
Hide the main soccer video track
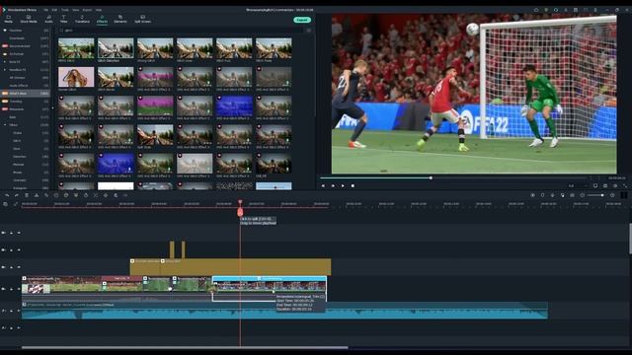pos(19,289)
